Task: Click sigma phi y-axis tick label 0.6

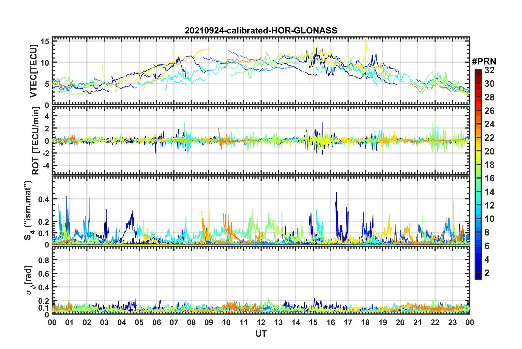Action: point(44,274)
